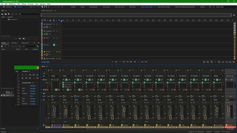Image resolution: width=237 pixels, height=133 pixels.
Task: Mute the Karaoke track
Action: coord(54,24)
